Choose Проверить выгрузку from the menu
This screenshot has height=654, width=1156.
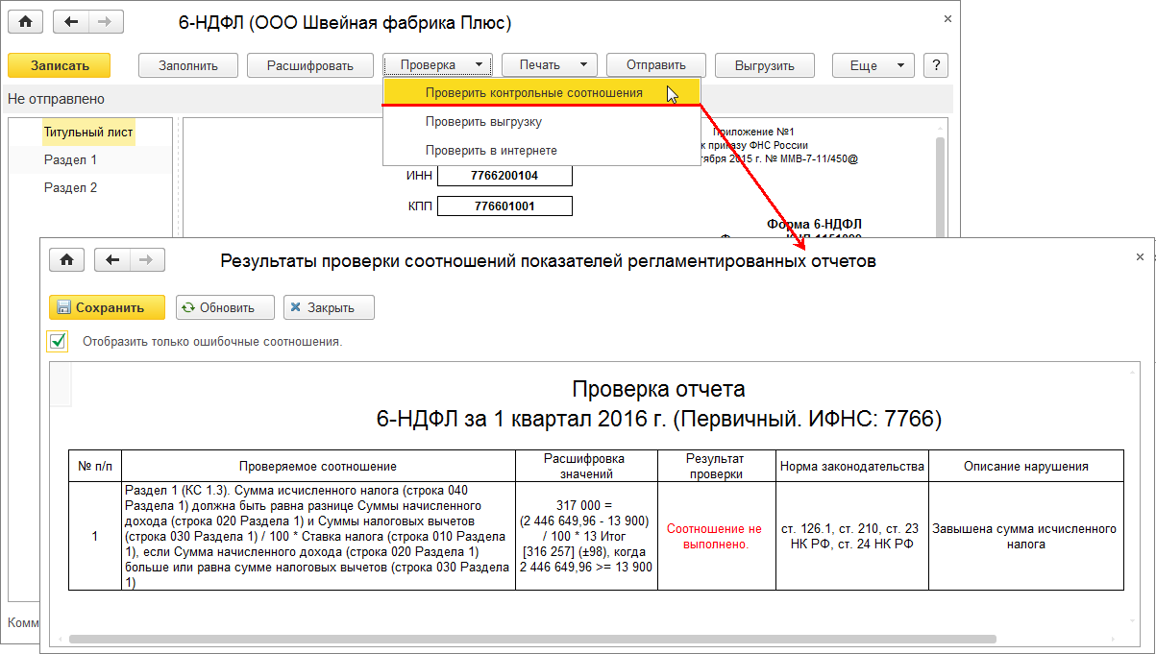(483, 122)
